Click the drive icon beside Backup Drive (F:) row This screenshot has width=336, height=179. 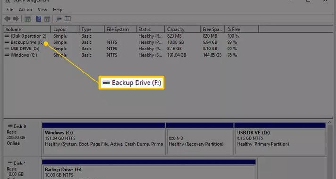[7, 42]
